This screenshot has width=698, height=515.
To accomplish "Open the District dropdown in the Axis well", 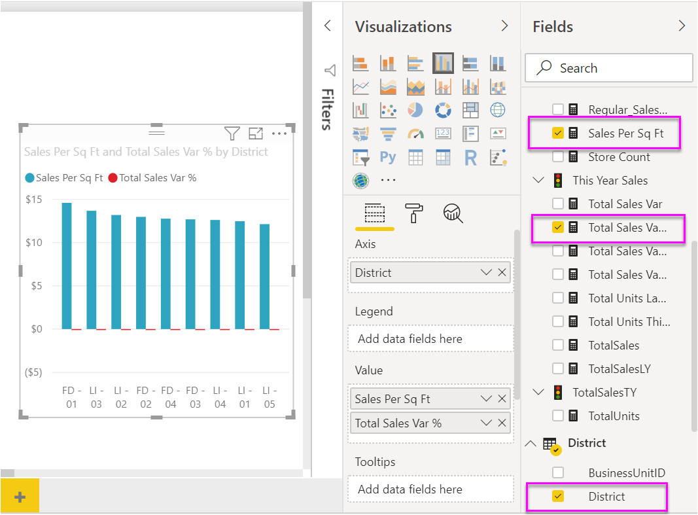I will pos(485,272).
